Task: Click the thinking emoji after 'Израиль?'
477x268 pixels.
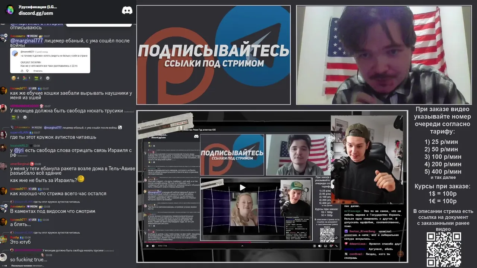Action: 81,179
